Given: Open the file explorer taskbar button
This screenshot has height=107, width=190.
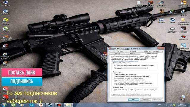Looking at the screenshot, I should point(68,105).
